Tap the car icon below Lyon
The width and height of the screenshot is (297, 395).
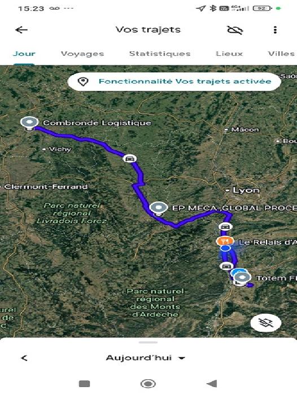click(225, 227)
